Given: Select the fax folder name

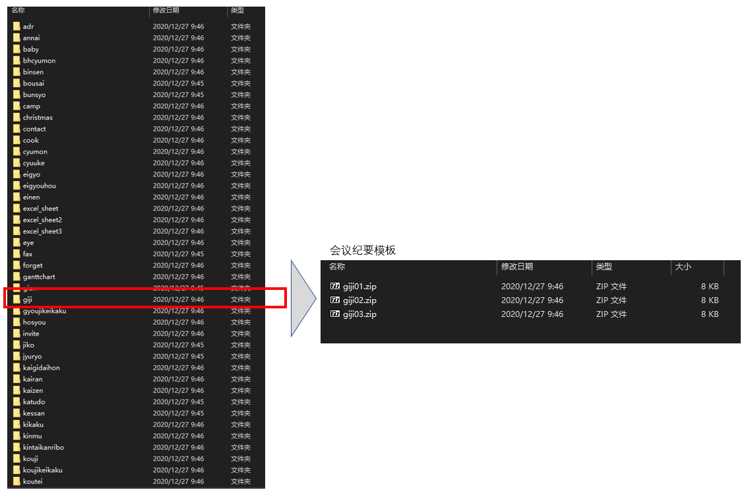Looking at the screenshot, I should pos(28,254).
